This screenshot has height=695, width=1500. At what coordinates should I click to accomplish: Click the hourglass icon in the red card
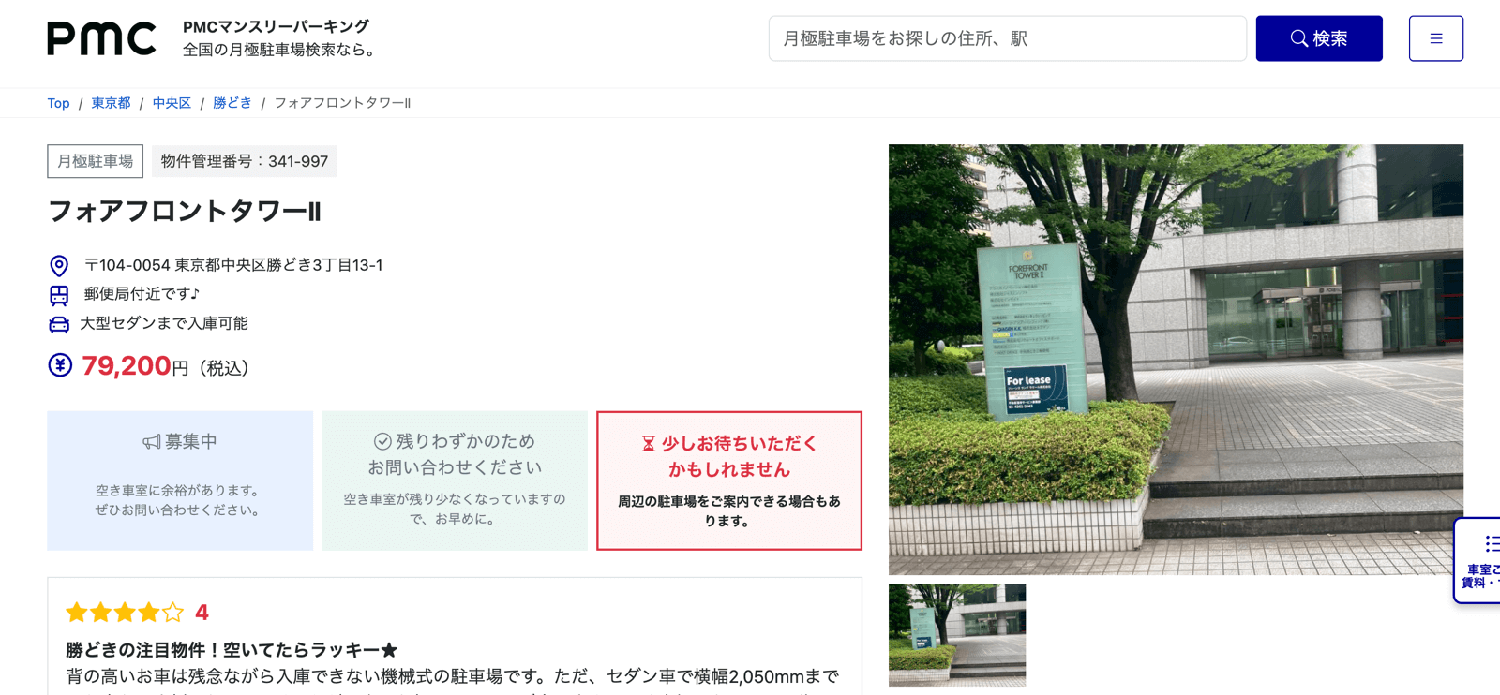click(x=649, y=444)
